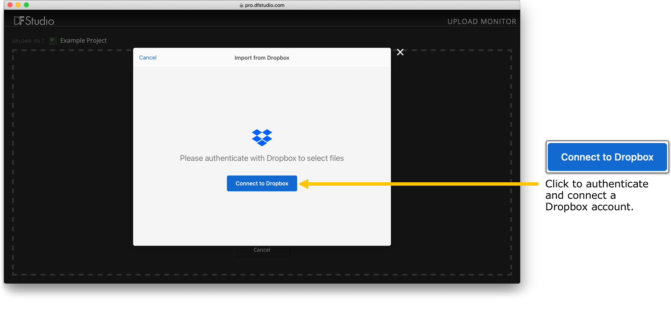This screenshot has height=312, width=671.
Task: Click the DF Studio logo in the top bar
Action: [34, 21]
